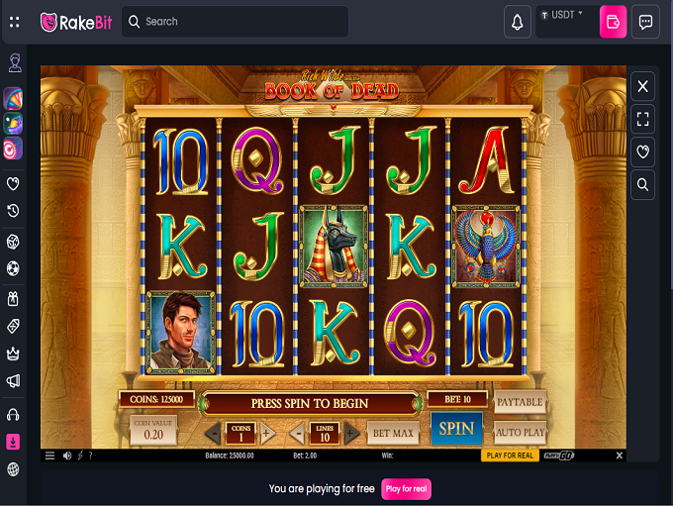Image resolution: width=673 pixels, height=506 pixels.
Task: Open the notifications bell
Action: (518, 22)
